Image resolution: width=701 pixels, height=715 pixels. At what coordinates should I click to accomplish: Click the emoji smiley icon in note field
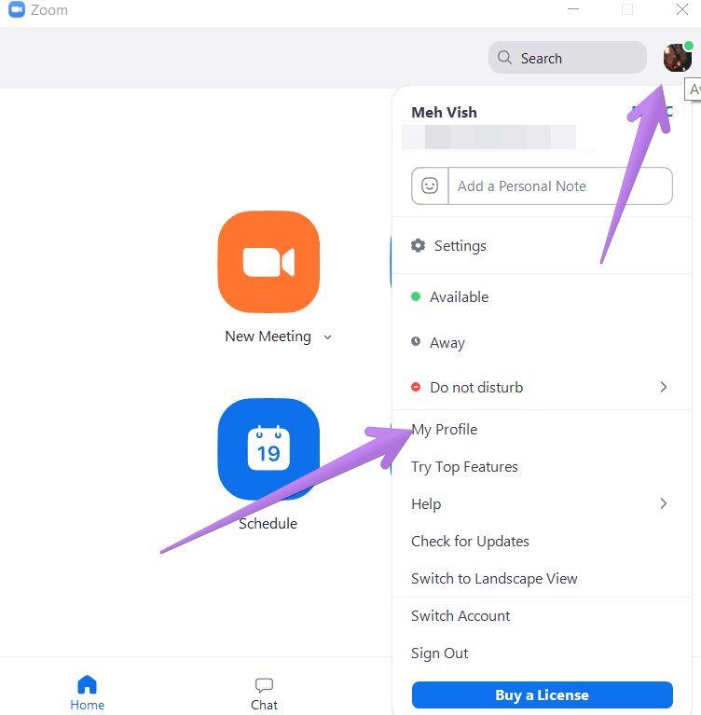pos(430,186)
